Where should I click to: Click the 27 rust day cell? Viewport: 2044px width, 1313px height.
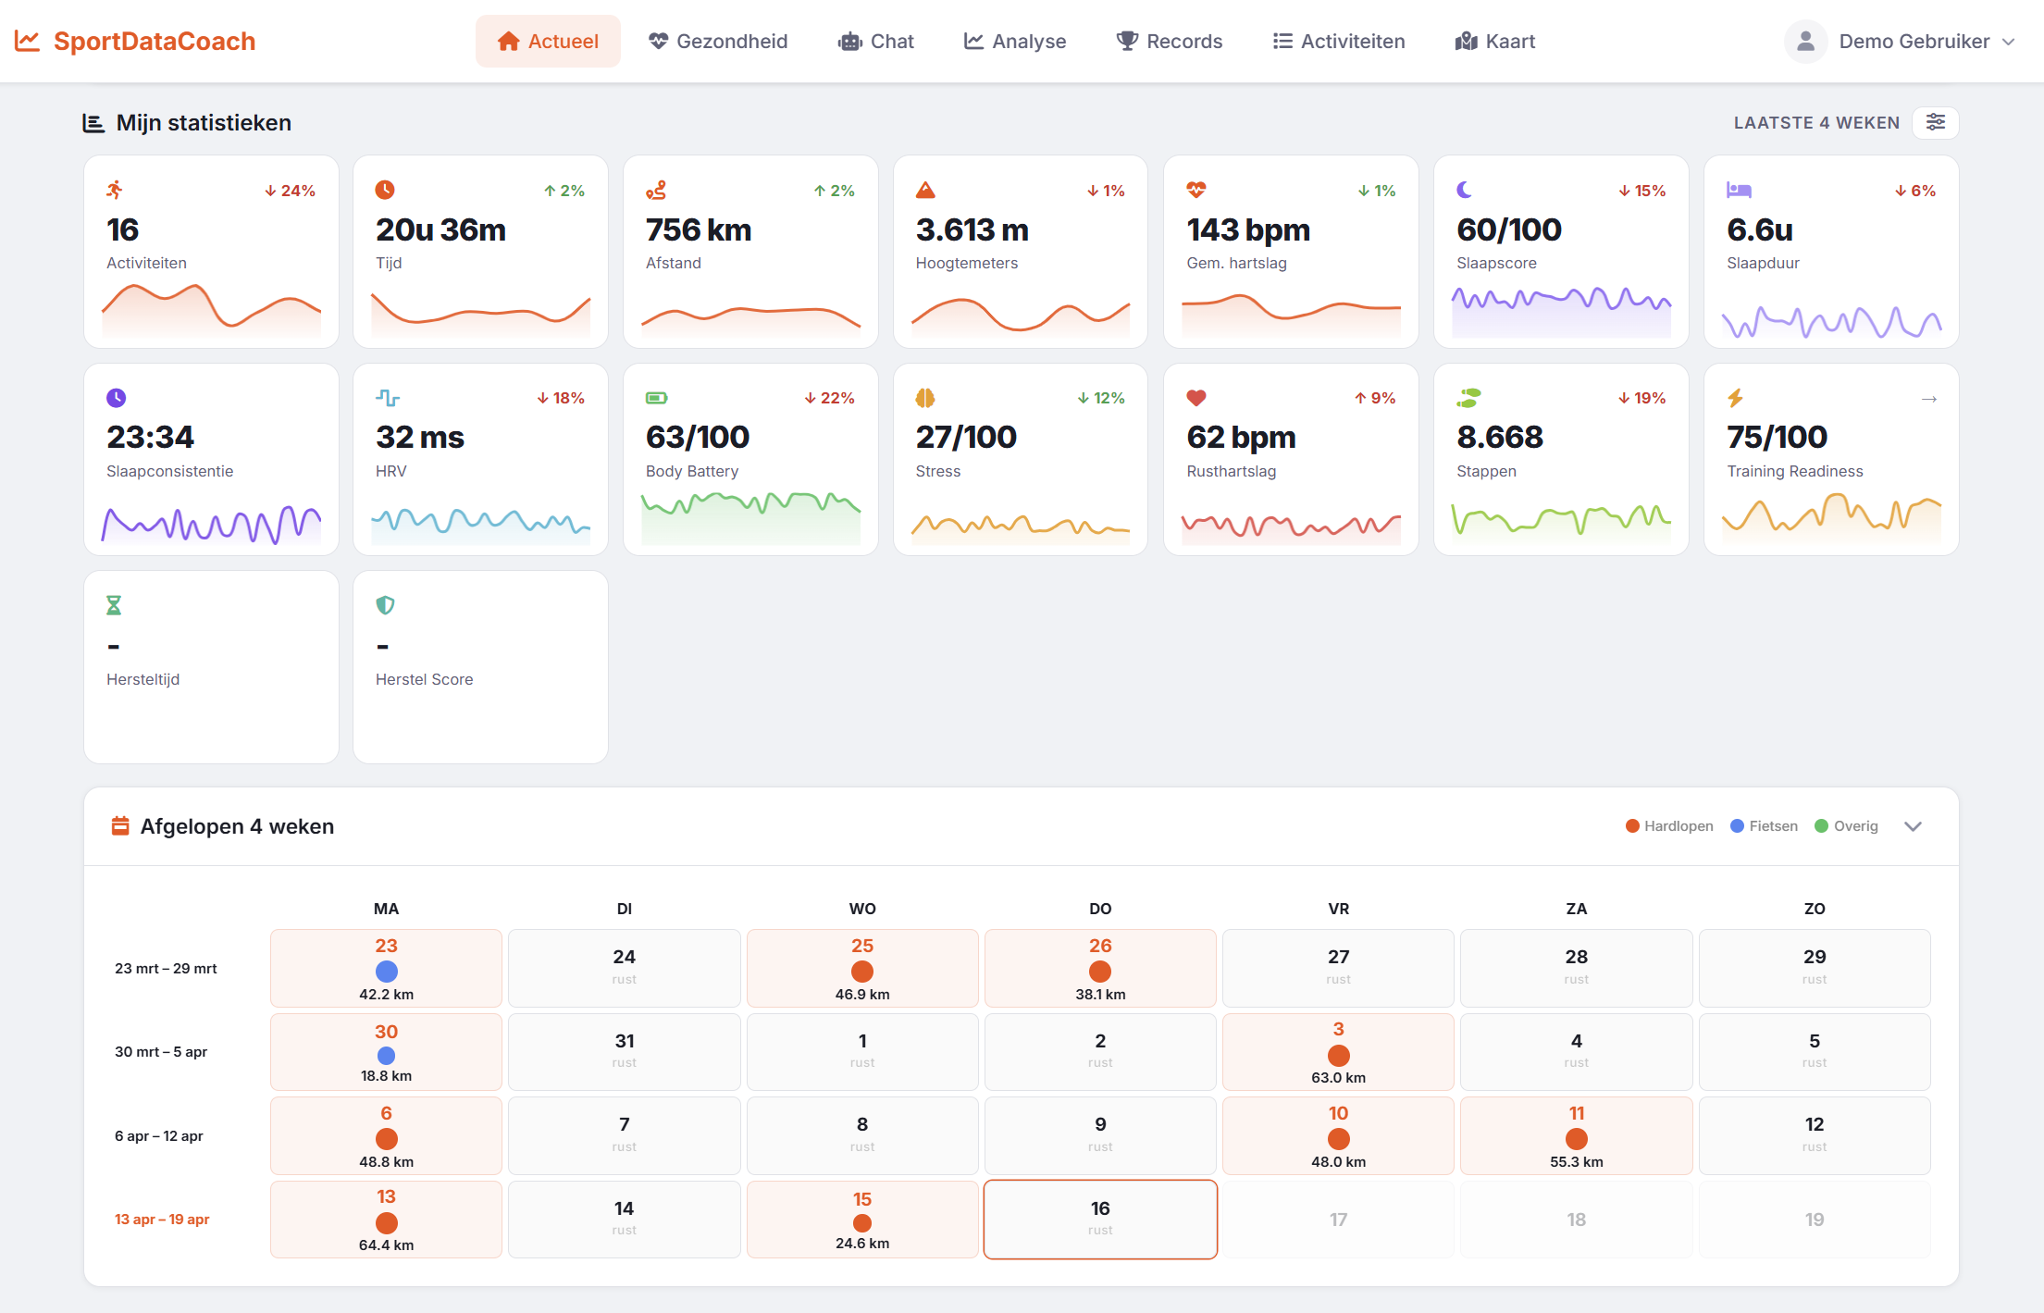click(x=1338, y=968)
